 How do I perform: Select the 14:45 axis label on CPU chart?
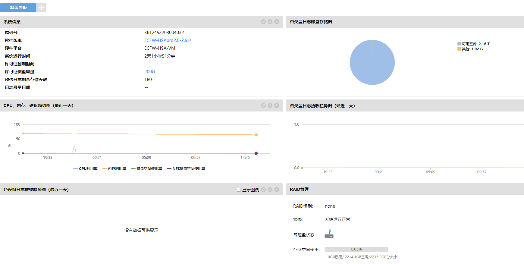pyautogui.click(x=245, y=158)
